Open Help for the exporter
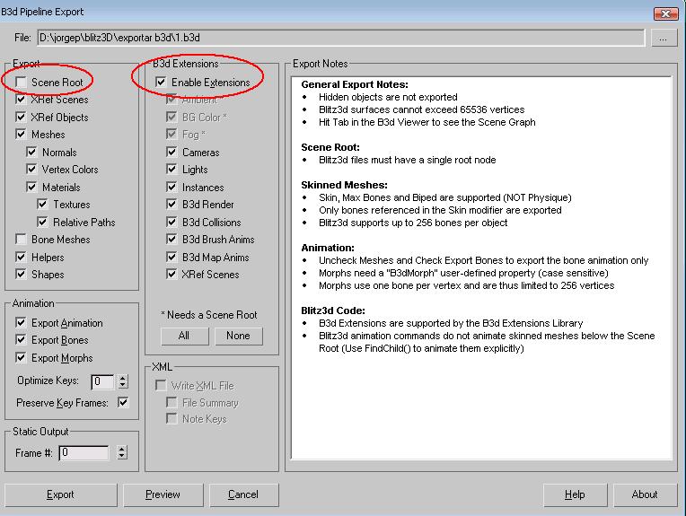Viewport: 686px width, 516px height. (575, 494)
